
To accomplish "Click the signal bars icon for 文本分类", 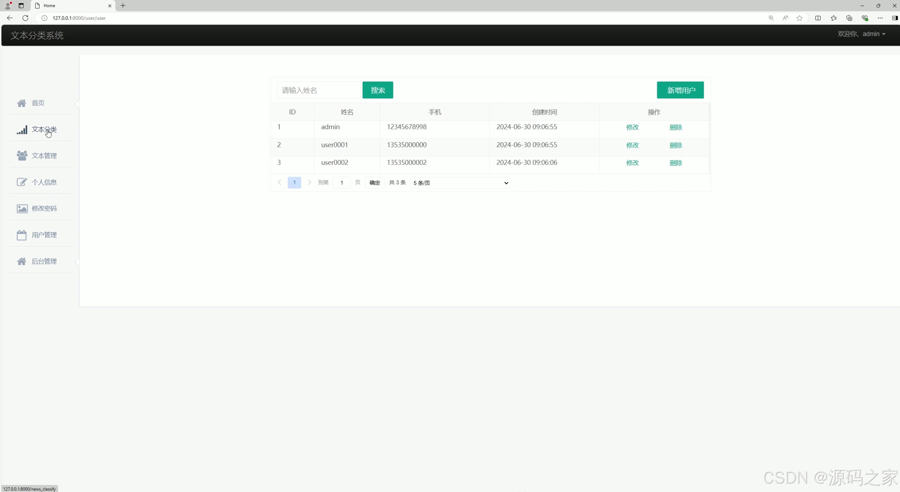I will pos(22,130).
